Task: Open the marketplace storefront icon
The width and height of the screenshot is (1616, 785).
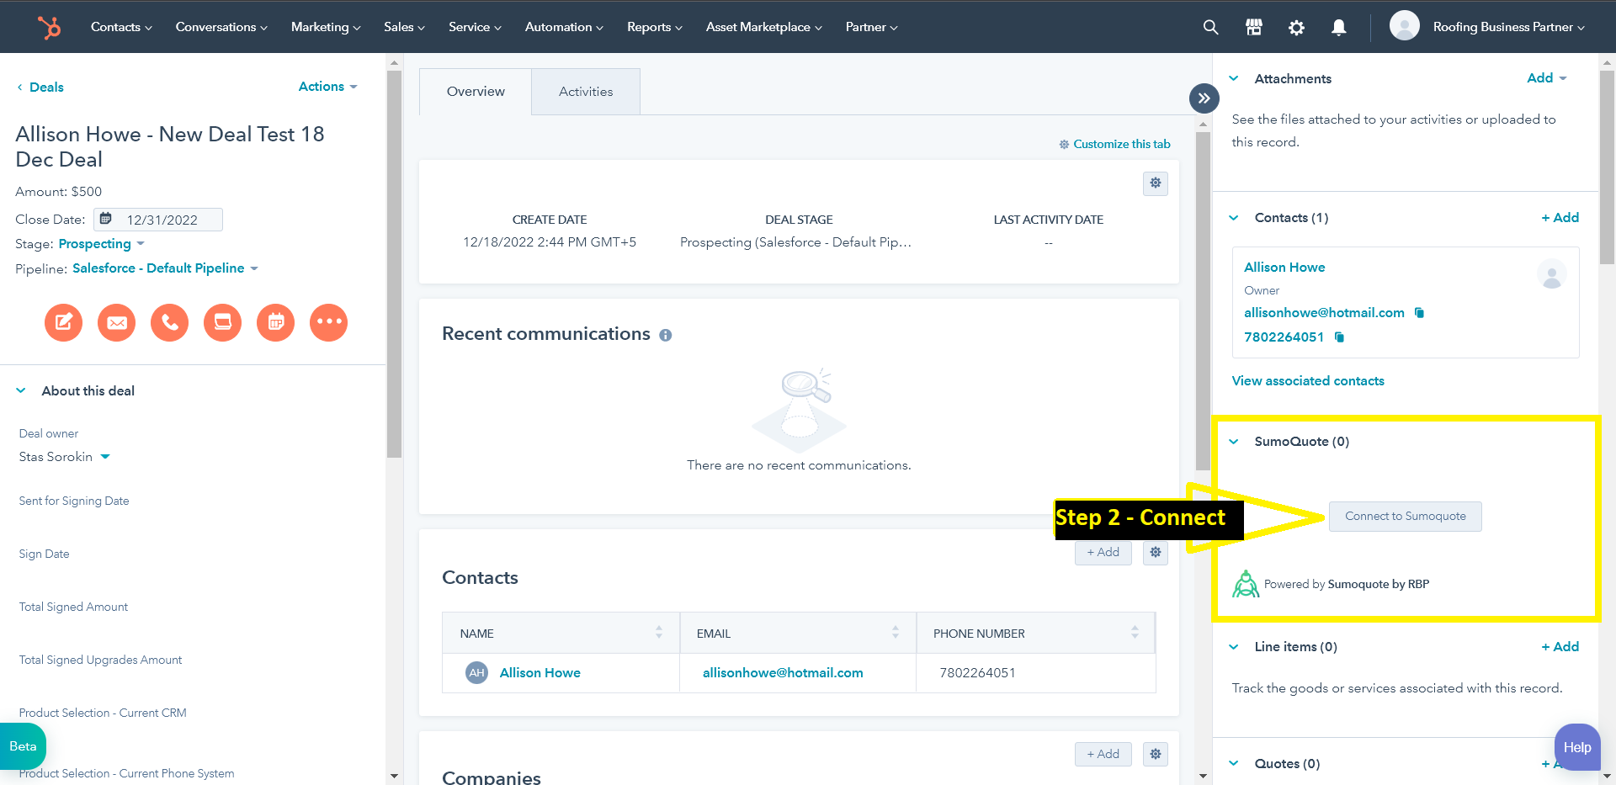Action: click(x=1253, y=27)
